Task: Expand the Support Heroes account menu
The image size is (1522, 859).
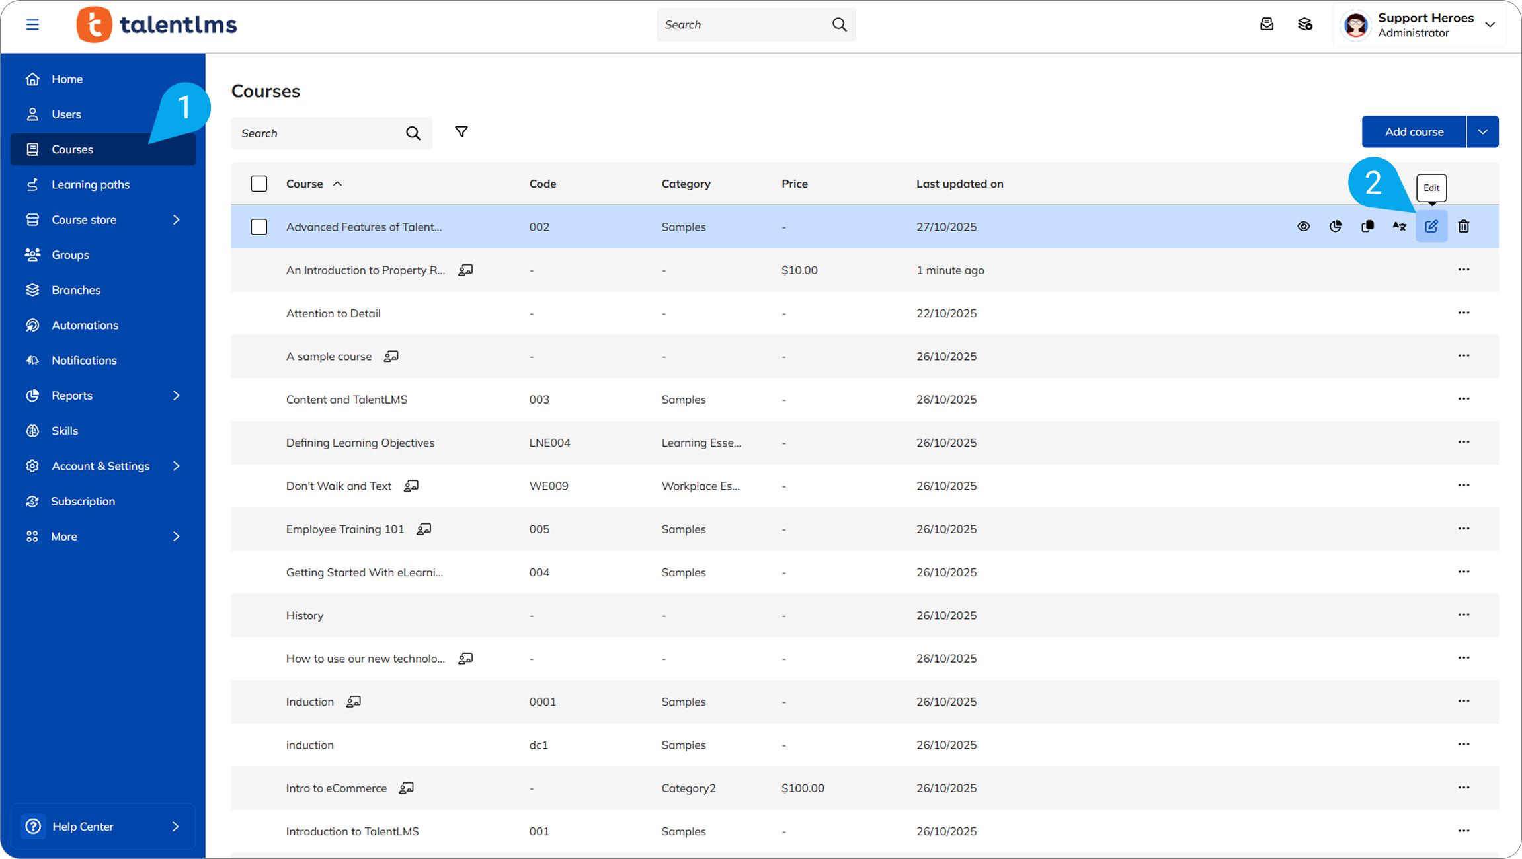Action: [1490, 24]
